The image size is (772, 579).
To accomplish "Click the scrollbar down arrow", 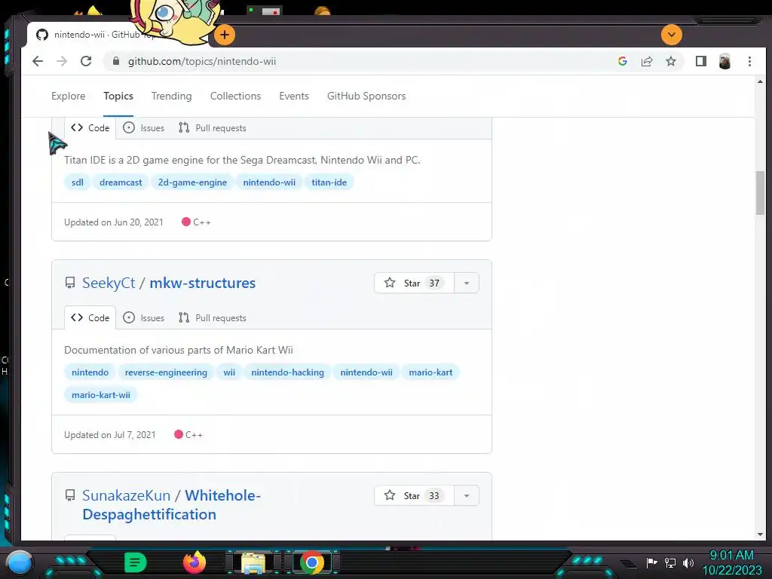I will pos(760,535).
